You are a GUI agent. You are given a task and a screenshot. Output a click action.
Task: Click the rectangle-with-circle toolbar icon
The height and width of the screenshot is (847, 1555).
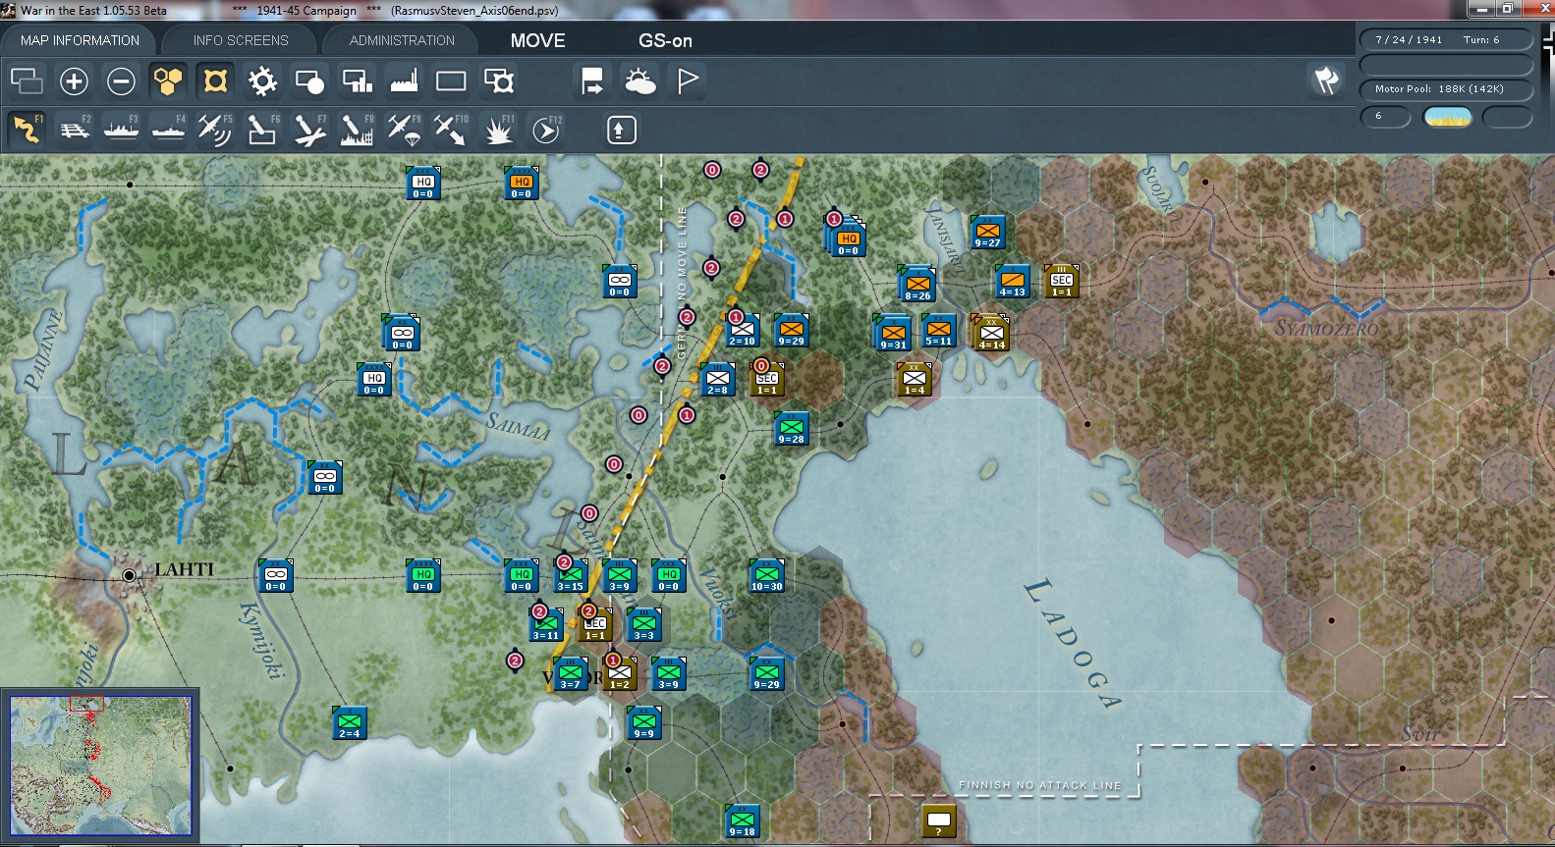point(309,80)
